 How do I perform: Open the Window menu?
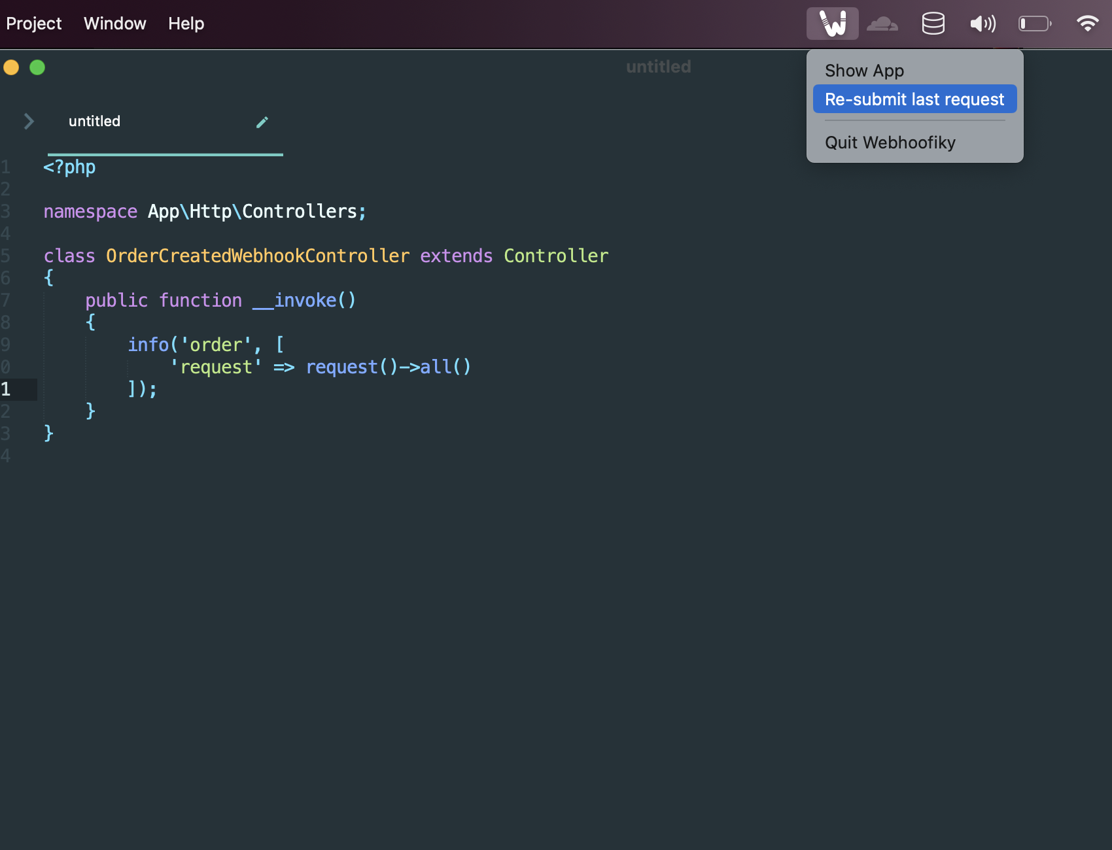114,24
